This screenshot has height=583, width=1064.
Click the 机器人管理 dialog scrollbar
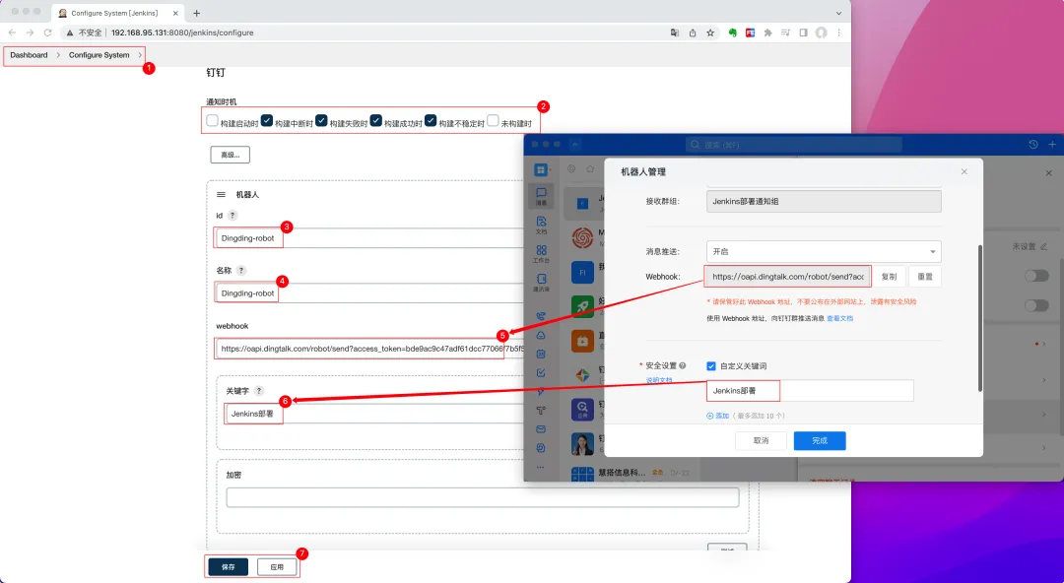click(x=979, y=318)
